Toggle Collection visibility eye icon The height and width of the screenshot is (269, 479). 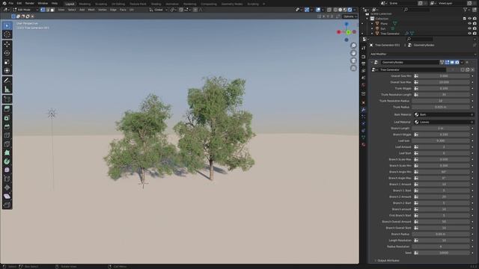tap(469, 19)
